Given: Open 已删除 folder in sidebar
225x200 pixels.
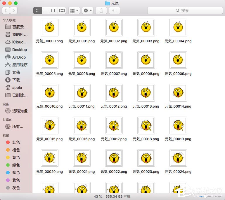Looking at the screenshot, I should point(16,95).
